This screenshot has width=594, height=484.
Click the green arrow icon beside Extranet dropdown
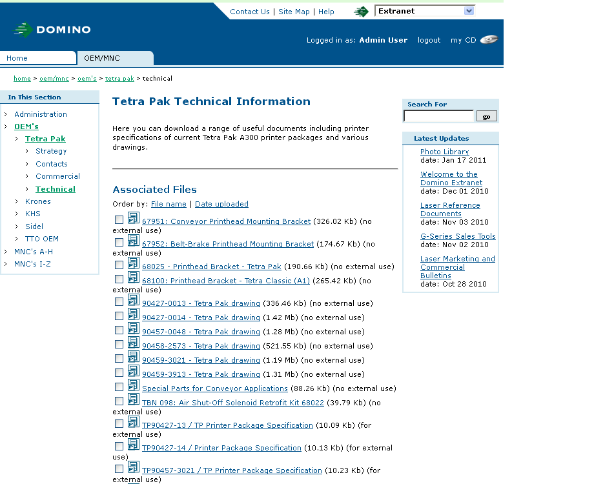point(362,12)
